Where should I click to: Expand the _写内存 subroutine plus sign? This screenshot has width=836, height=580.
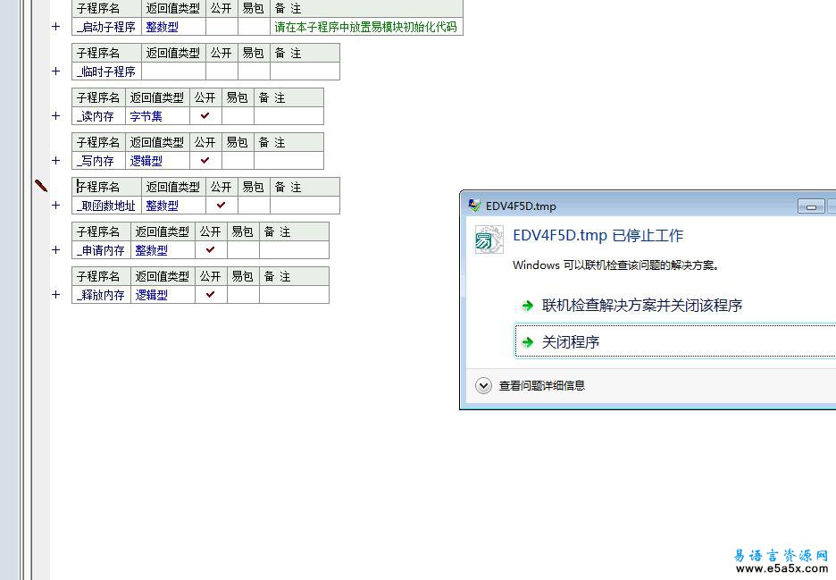56,161
